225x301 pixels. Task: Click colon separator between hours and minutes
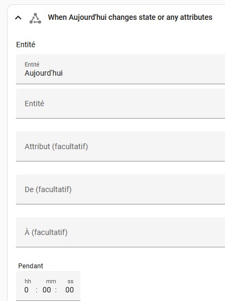click(x=36, y=290)
